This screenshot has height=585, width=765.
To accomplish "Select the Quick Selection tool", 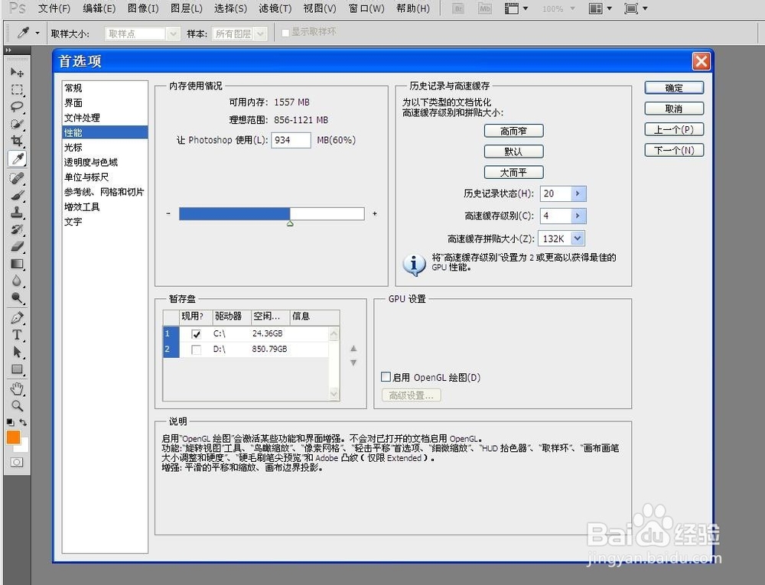I will pyautogui.click(x=17, y=124).
